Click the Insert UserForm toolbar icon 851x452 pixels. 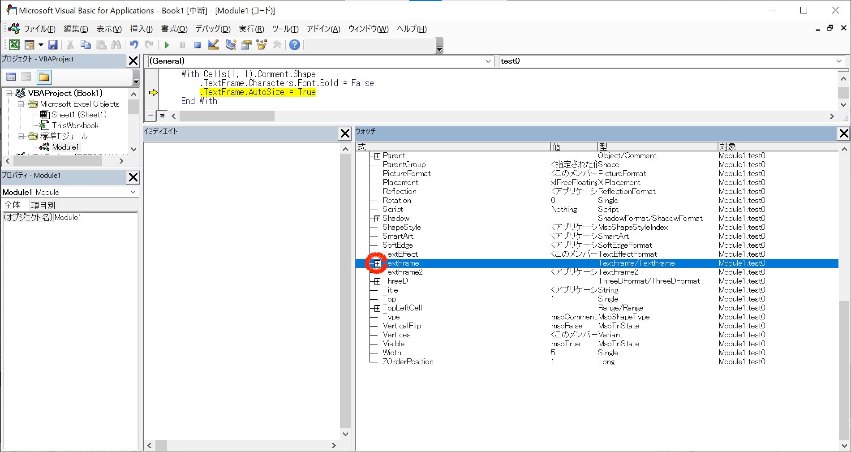pos(30,45)
